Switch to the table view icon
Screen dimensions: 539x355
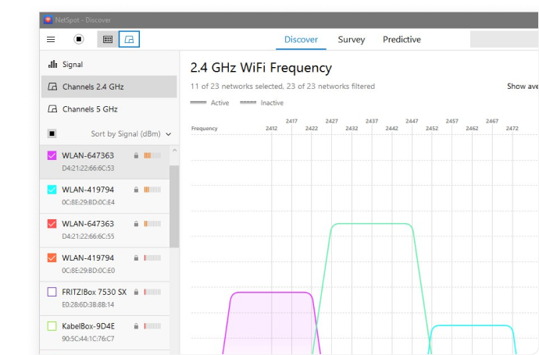[x=108, y=39]
